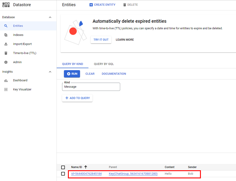236x181 pixels.
Task: Click the Create Entity button
Action: [102, 5]
